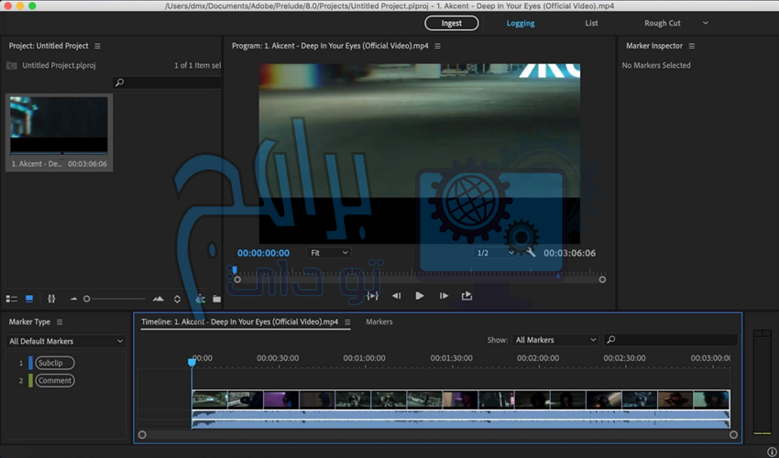This screenshot has height=458, width=779.
Task: Click the wrench settings icon in monitor
Action: 530,253
